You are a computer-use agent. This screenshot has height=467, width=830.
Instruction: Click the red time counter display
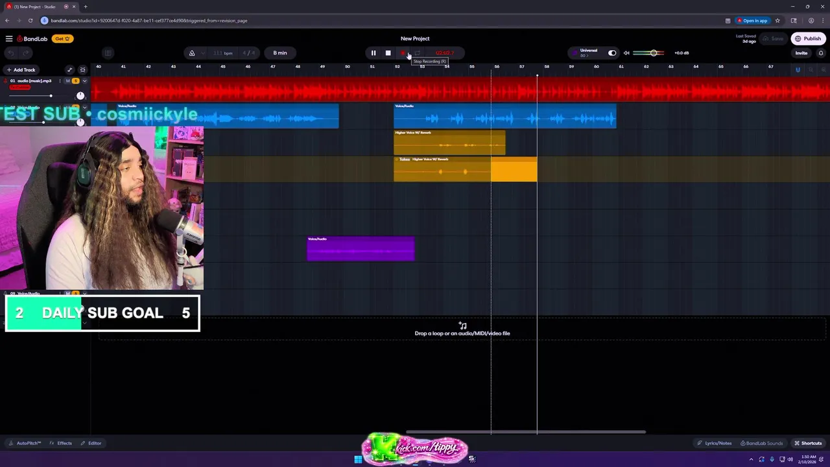[x=445, y=53]
